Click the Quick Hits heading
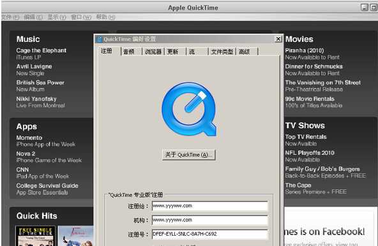Screen dimensions: 378x246 click(x=36, y=216)
